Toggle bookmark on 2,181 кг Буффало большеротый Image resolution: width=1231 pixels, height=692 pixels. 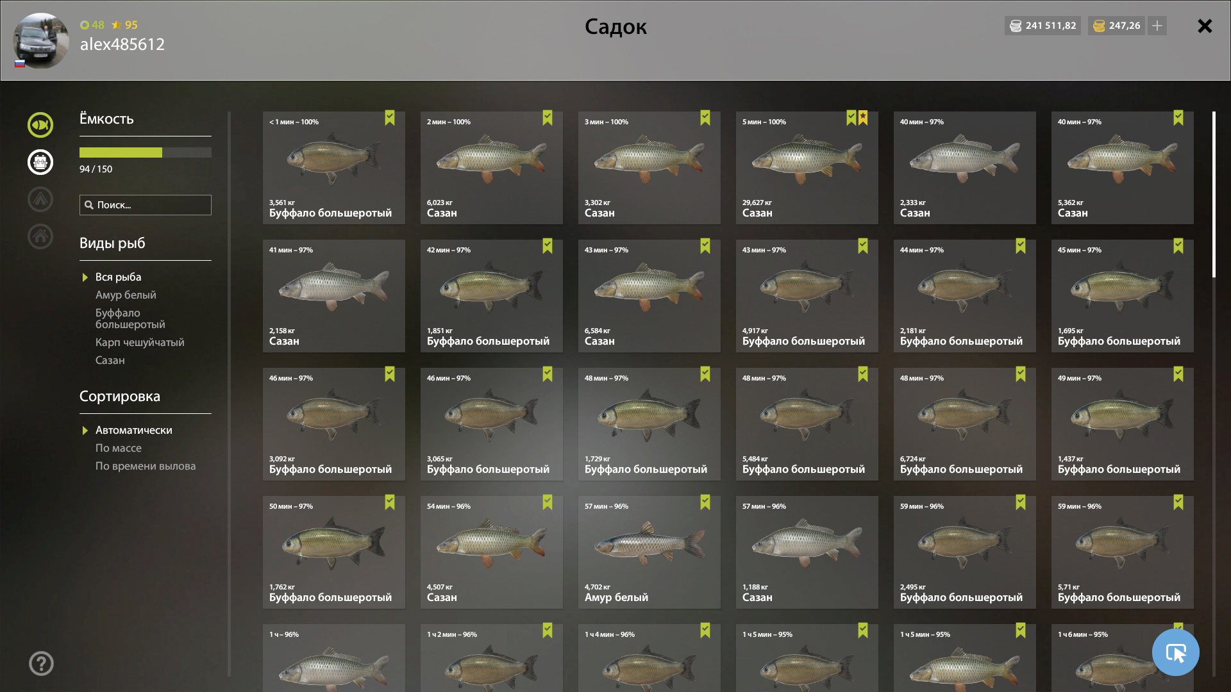tap(1021, 246)
